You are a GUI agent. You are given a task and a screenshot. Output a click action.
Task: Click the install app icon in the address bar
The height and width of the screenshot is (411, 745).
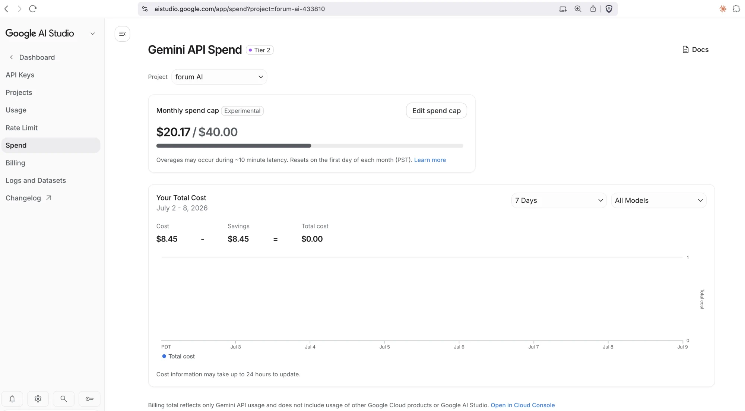563,9
